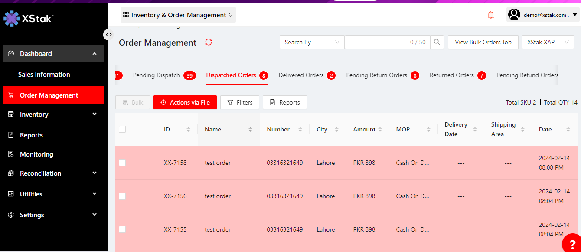The width and height of the screenshot is (581, 252).
Task: Click the XStak logo
Action: click(x=29, y=18)
